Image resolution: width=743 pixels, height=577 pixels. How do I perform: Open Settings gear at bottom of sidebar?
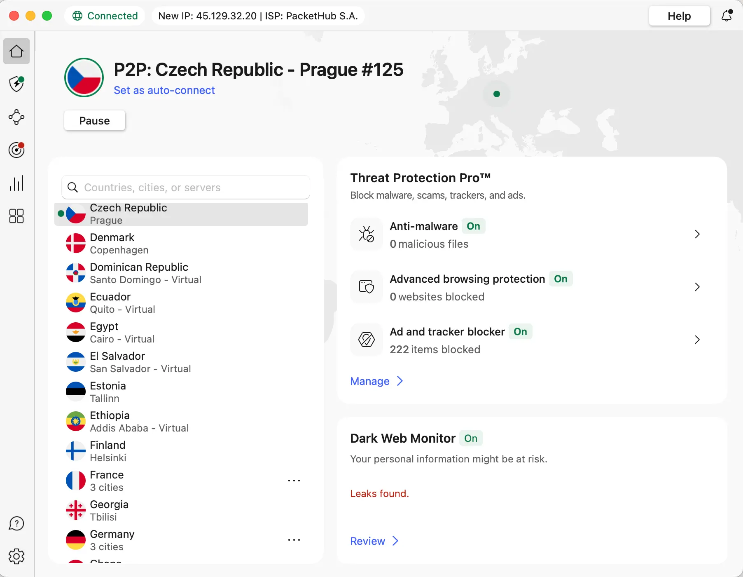coord(16,556)
